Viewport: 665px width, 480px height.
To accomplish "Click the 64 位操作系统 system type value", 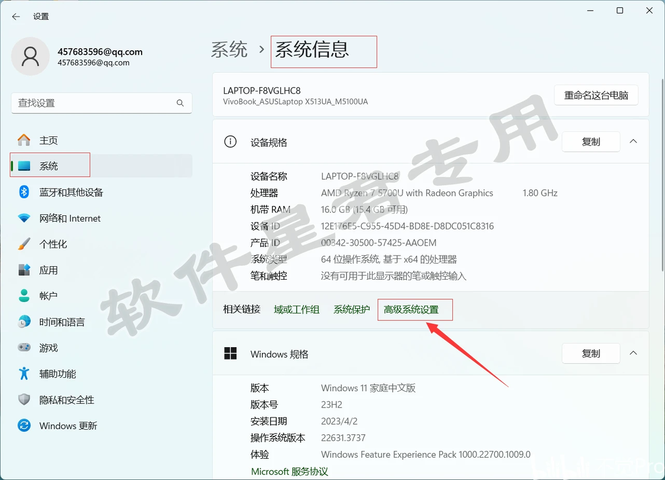I will click(x=389, y=260).
